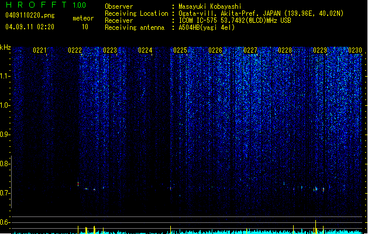Click the kHz axis unit label
The width and height of the screenshot is (368, 234).
(5, 47)
